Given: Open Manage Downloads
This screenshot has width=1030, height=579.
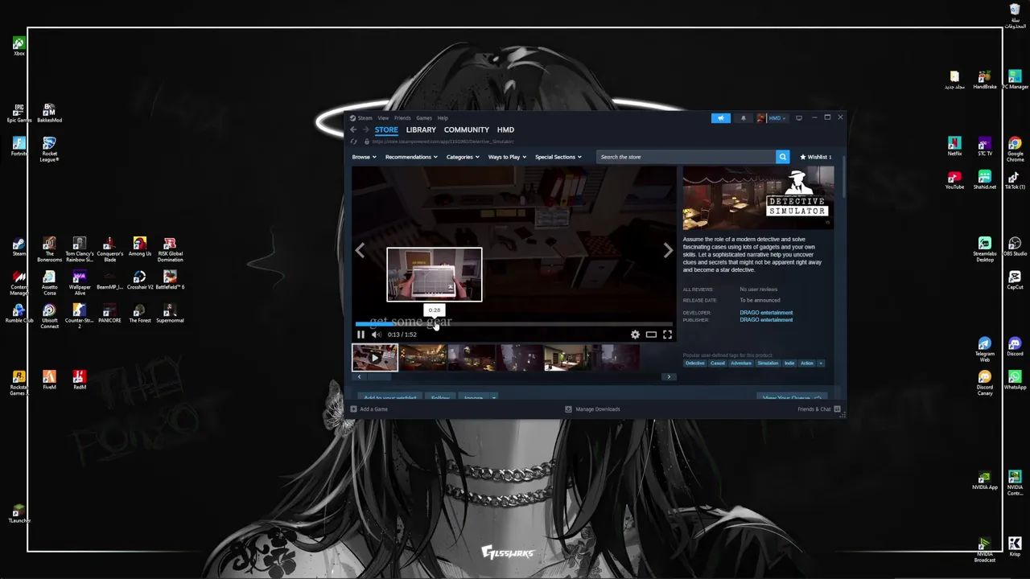Looking at the screenshot, I should (592, 409).
